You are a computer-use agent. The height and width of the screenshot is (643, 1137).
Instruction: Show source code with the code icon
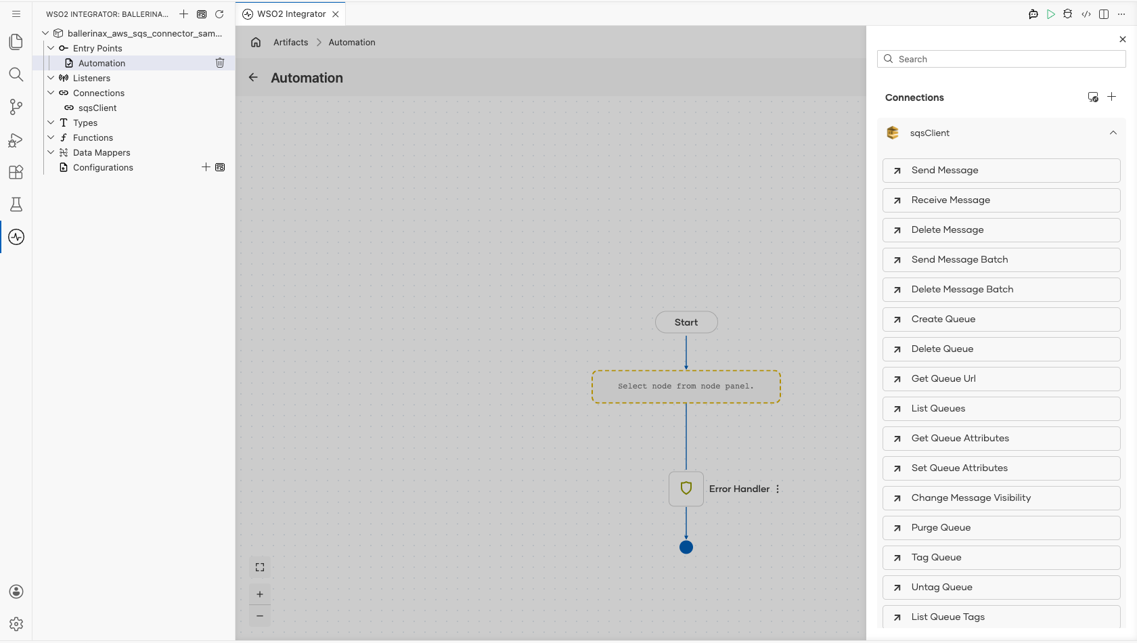coord(1086,14)
